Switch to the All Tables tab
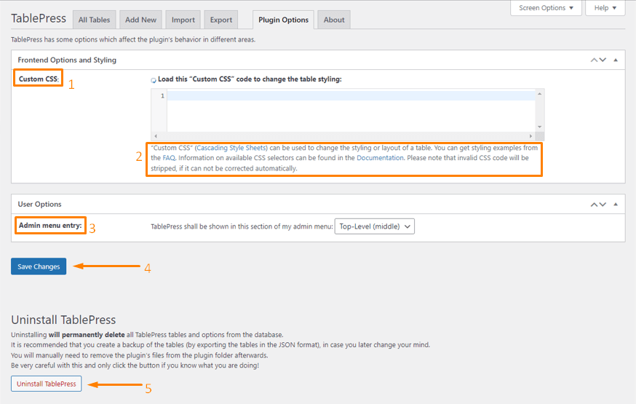 point(94,20)
